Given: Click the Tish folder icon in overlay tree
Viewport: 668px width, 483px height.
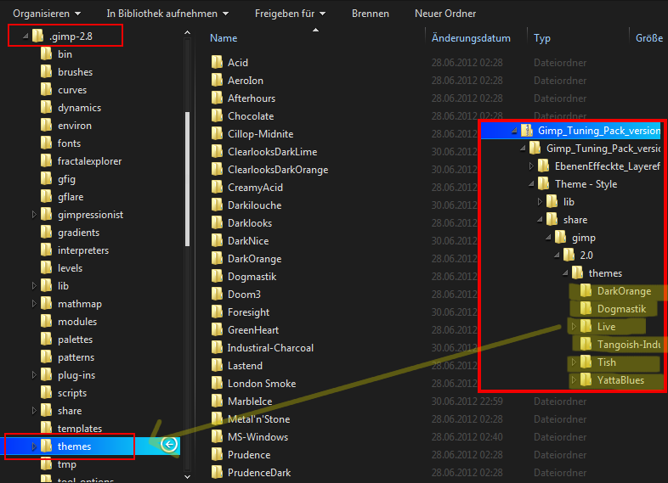Looking at the screenshot, I should point(586,362).
